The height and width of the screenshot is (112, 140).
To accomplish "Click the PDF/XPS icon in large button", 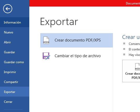I will pos(137,67).
